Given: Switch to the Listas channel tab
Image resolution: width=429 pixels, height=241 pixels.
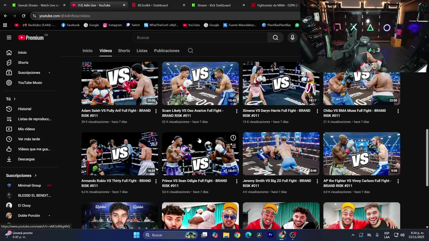Looking at the screenshot, I should pos(142,51).
